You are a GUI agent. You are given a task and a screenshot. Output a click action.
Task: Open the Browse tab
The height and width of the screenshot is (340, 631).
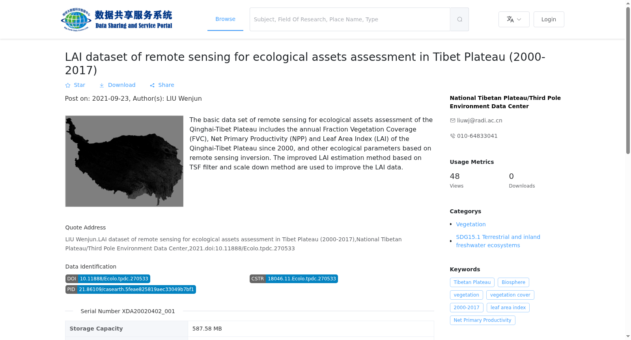pos(225,19)
